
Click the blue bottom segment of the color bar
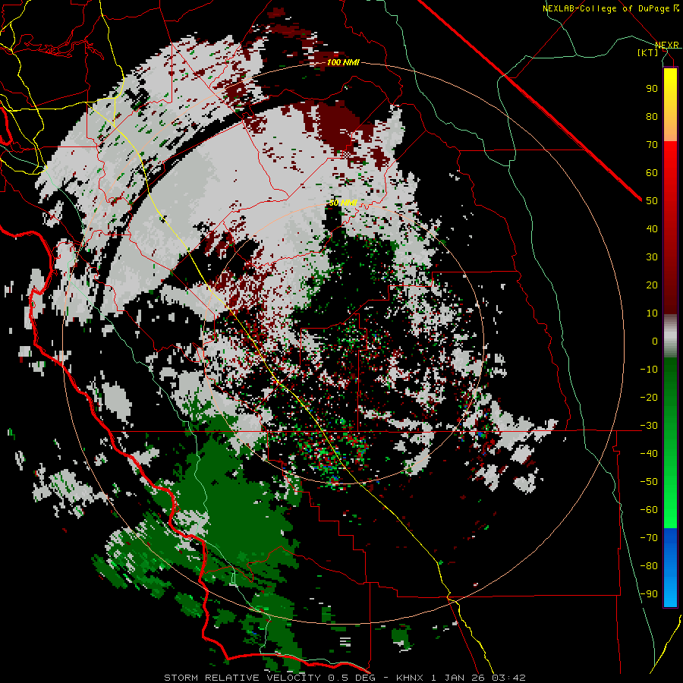[670, 568]
